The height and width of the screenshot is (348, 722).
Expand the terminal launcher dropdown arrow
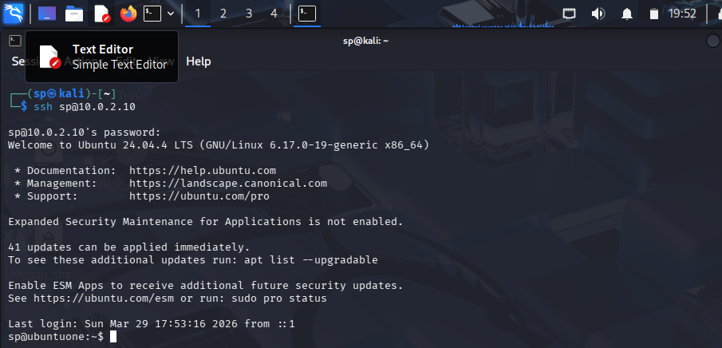coord(171,14)
